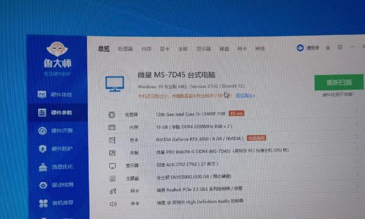Click the 显示器 monitor row icon
Image resolution: width=365 pixels, height=219 pixels.
112,166
